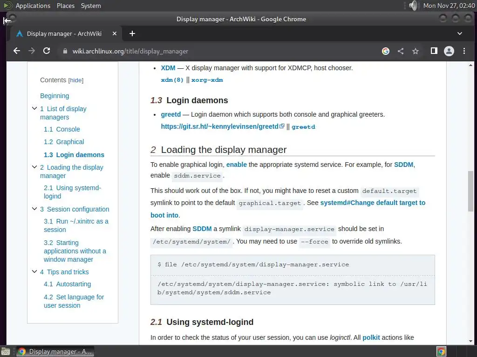Click the '2.1 Using systemd-logind' heading
The height and width of the screenshot is (357, 477).
click(202, 322)
